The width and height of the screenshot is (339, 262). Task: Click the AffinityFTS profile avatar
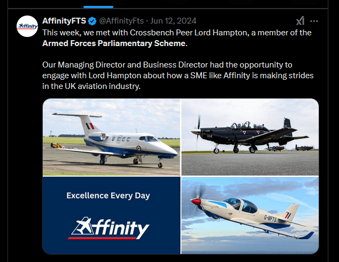pos(27,26)
